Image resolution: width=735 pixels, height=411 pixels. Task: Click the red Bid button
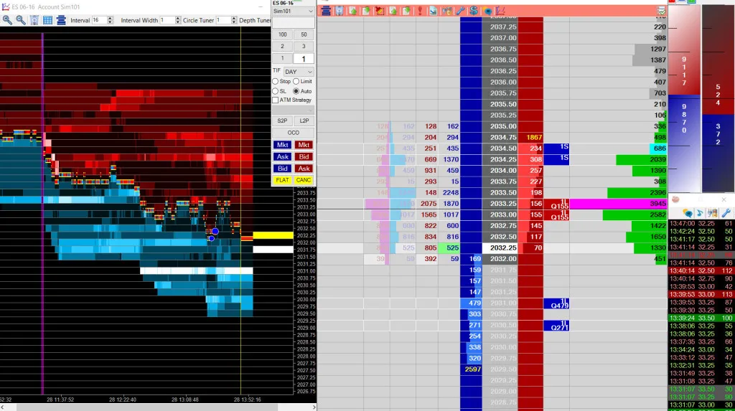pos(304,157)
